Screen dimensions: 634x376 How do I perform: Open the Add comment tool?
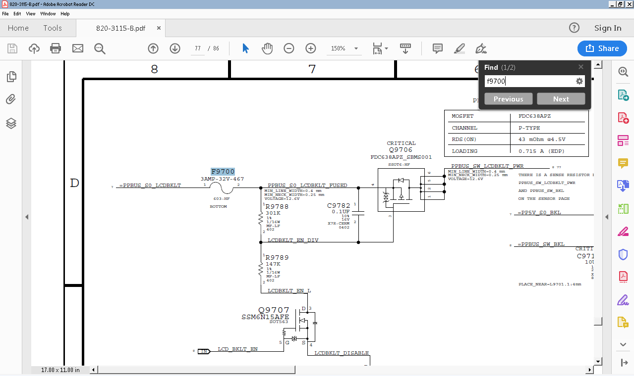(x=437, y=48)
